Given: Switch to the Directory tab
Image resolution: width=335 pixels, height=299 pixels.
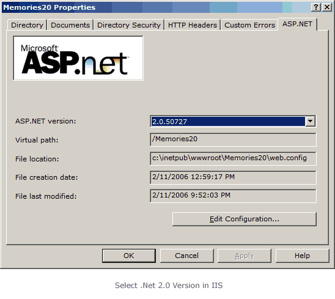Looking at the screenshot, I should [x=27, y=25].
